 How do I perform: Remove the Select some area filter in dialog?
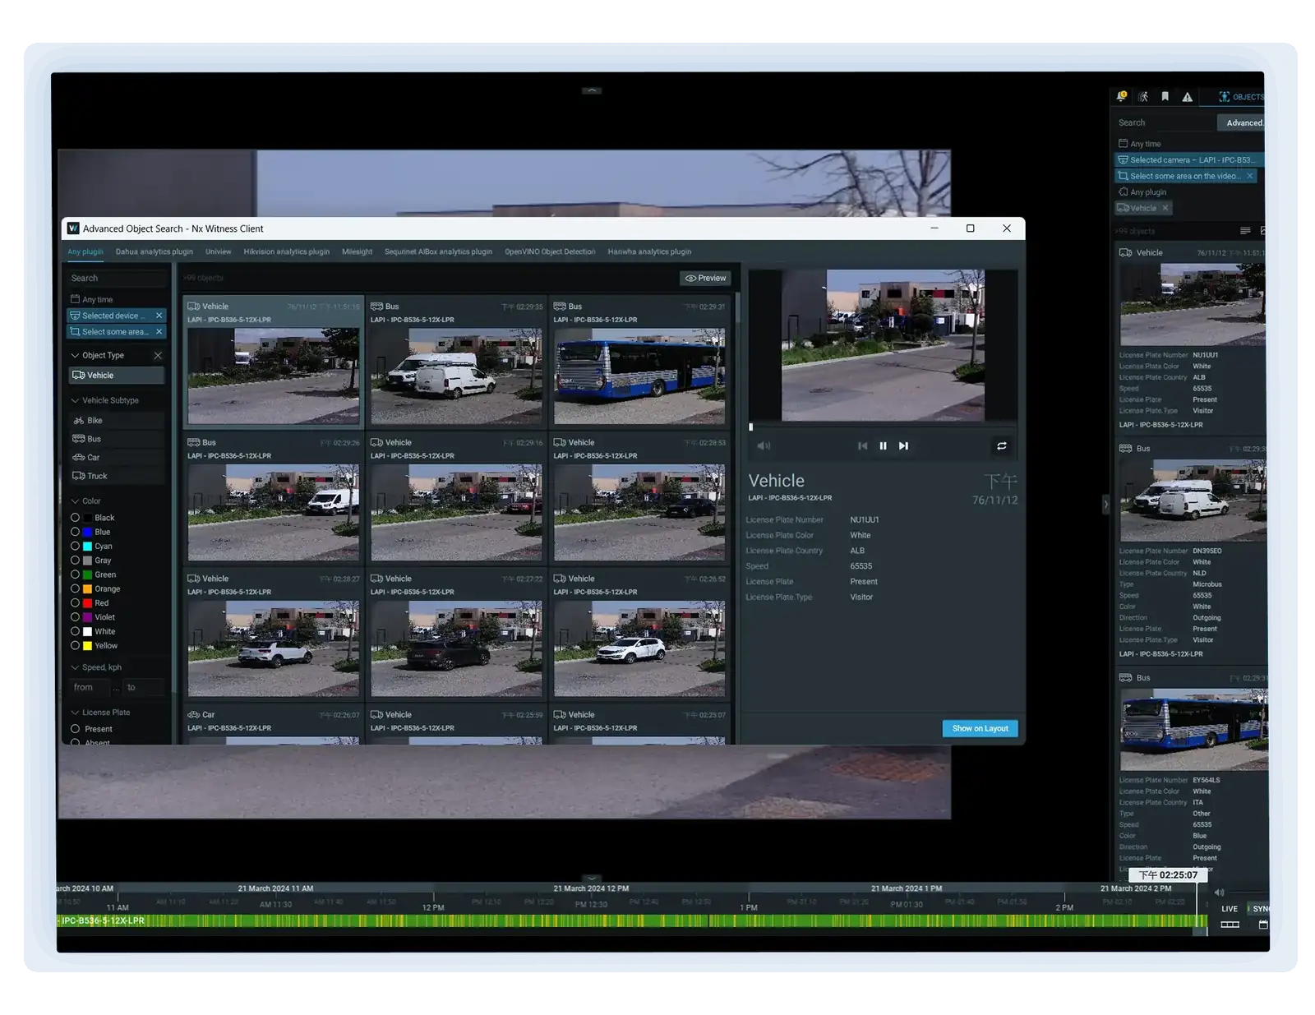click(x=159, y=332)
